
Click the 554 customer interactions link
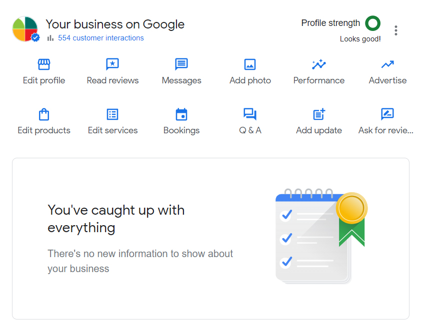[100, 38]
